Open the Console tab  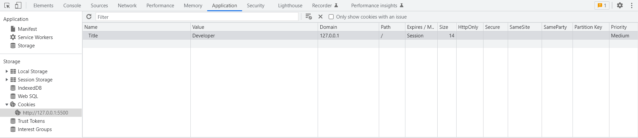click(72, 6)
